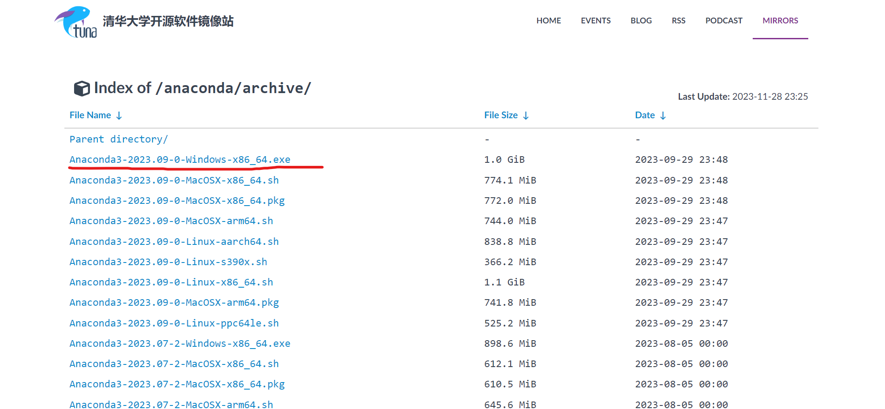The image size is (885, 409).
Task: Click the TUNA fish logo
Action: click(x=76, y=22)
